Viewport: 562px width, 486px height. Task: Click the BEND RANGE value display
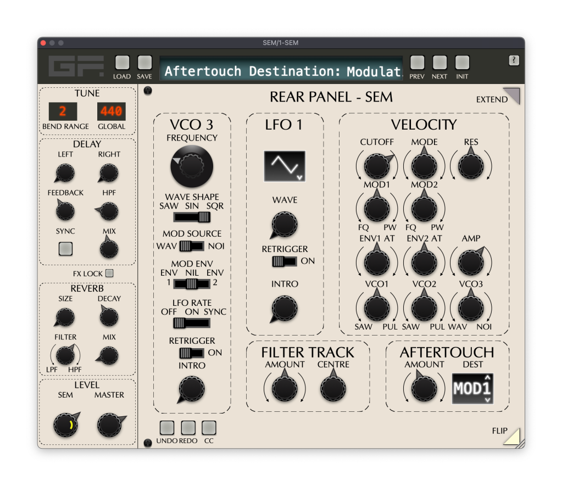tap(63, 111)
